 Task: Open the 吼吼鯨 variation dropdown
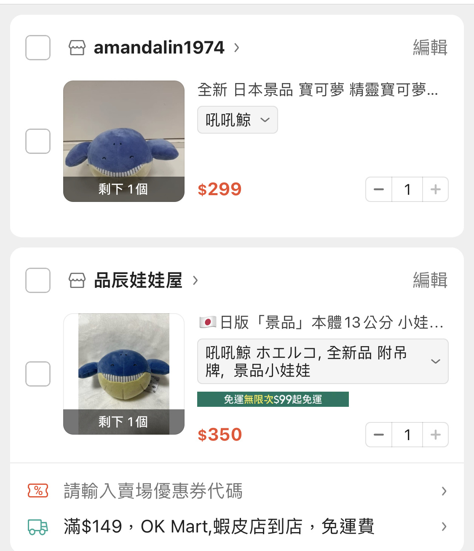pos(238,120)
